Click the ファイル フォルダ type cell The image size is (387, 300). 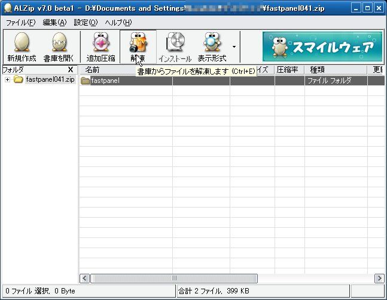click(x=336, y=81)
